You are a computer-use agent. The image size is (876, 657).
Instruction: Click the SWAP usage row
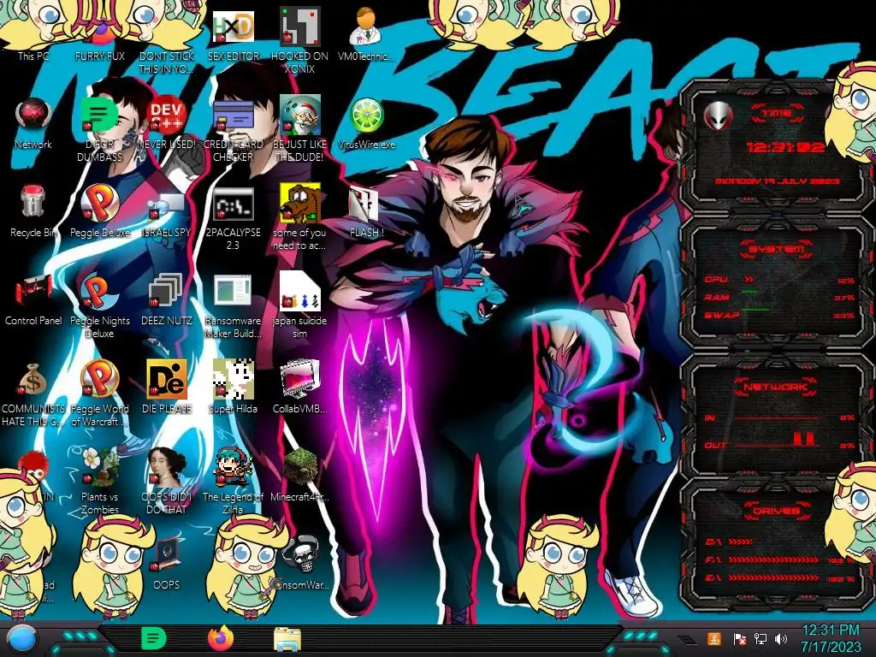(778, 316)
